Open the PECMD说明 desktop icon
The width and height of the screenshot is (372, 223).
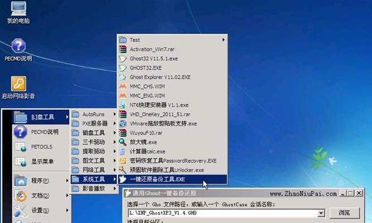(18, 50)
